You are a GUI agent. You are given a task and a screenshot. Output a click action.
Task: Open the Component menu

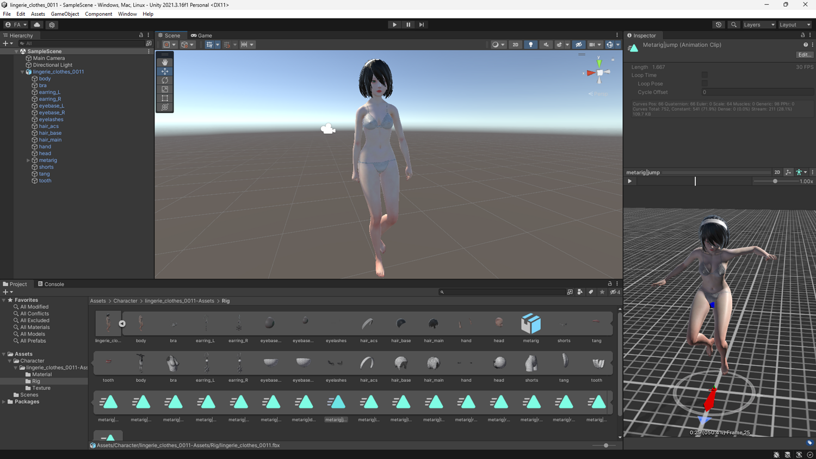tap(98, 14)
